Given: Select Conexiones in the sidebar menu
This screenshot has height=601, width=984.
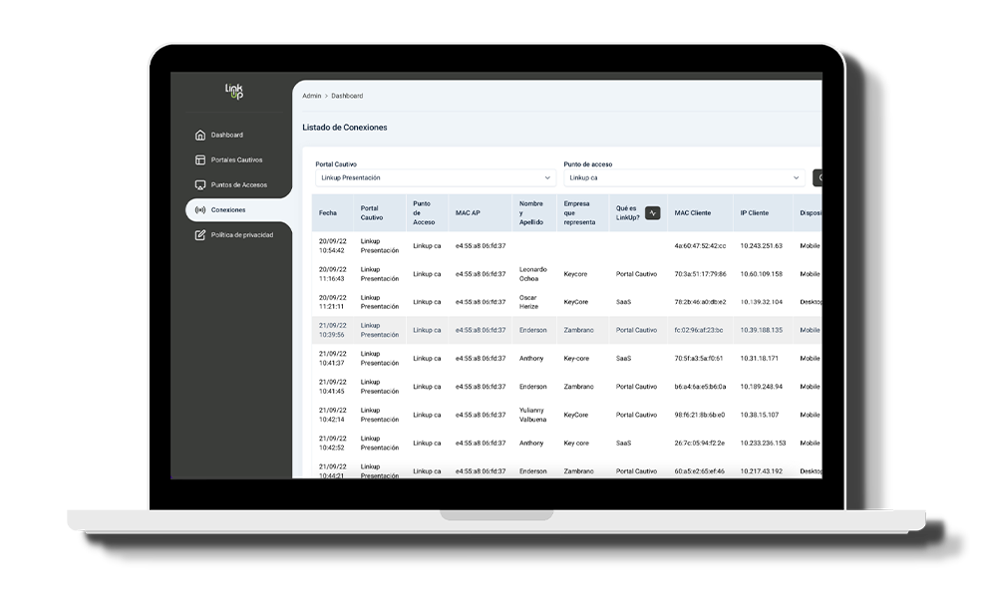Looking at the screenshot, I should [x=228, y=209].
